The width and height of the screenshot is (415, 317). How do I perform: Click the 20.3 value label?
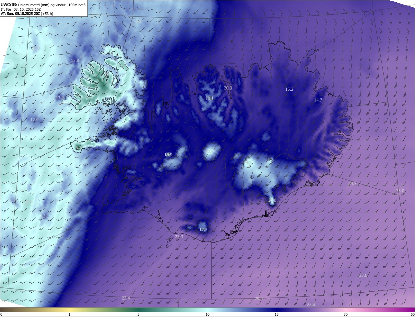click(228, 88)
